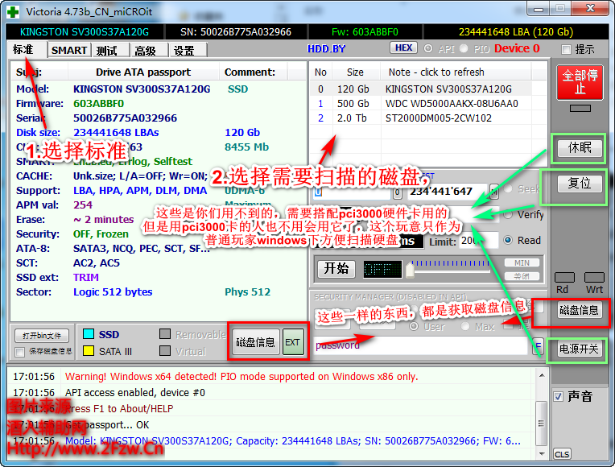This screenshot has width=615, height=467.
Task: Select the Seek radio button
Action: (508, 189)
